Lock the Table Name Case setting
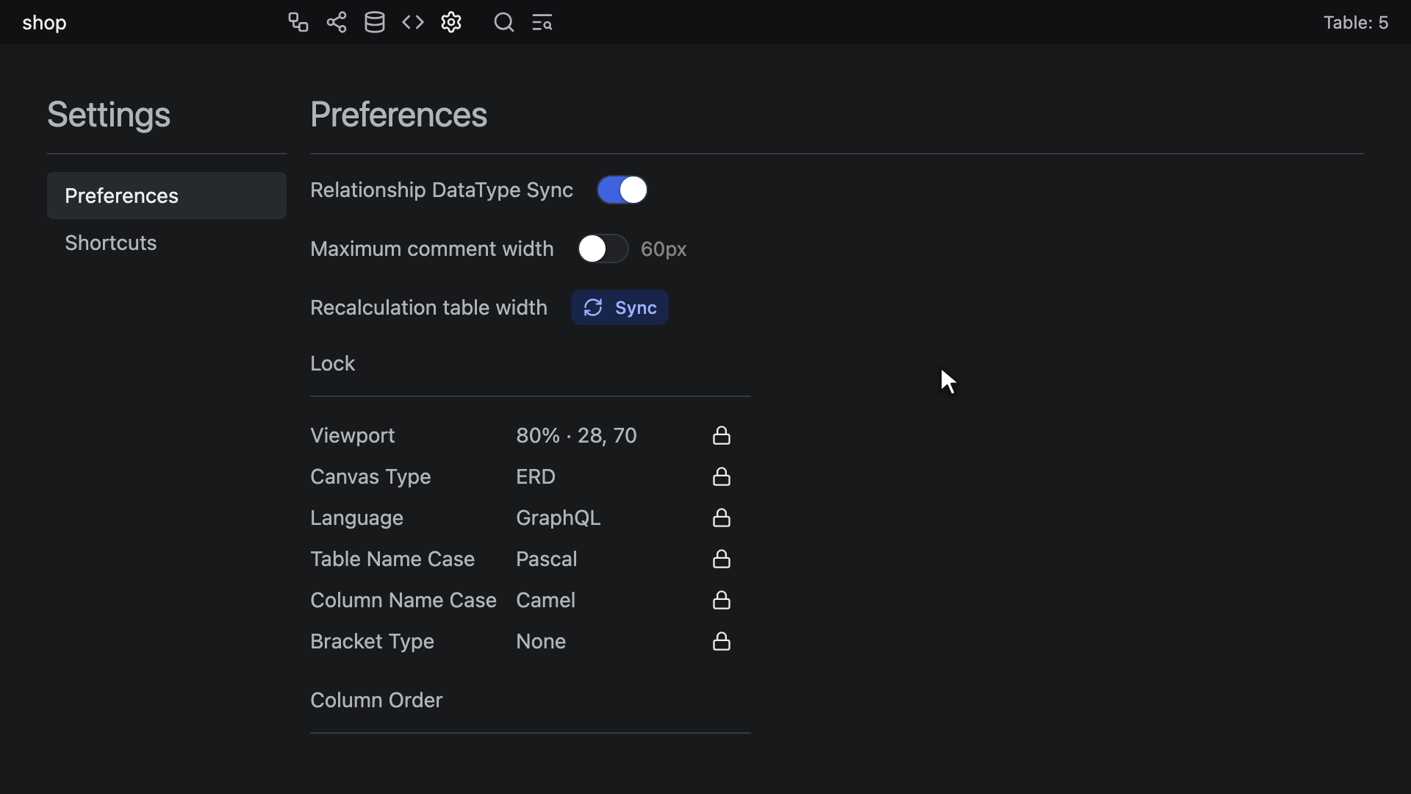The width and height of the screenshot is (1411, 794). click(722, 559)
